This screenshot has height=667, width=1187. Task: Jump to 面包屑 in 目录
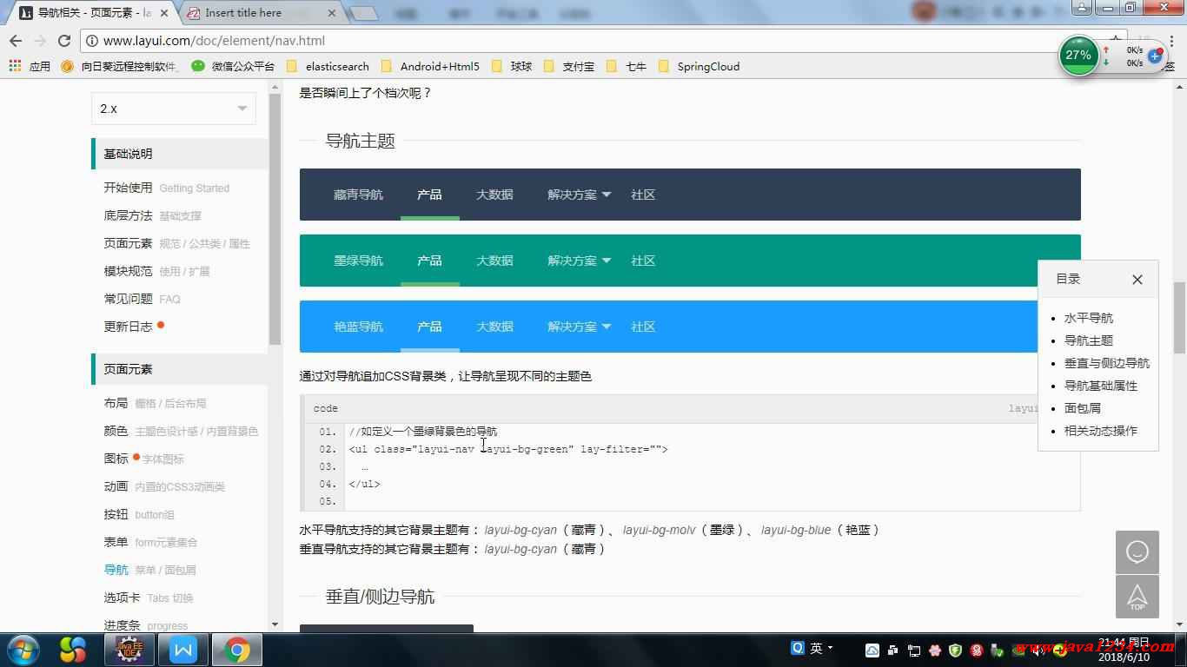pyautogui.click(x=1083, y=408)
